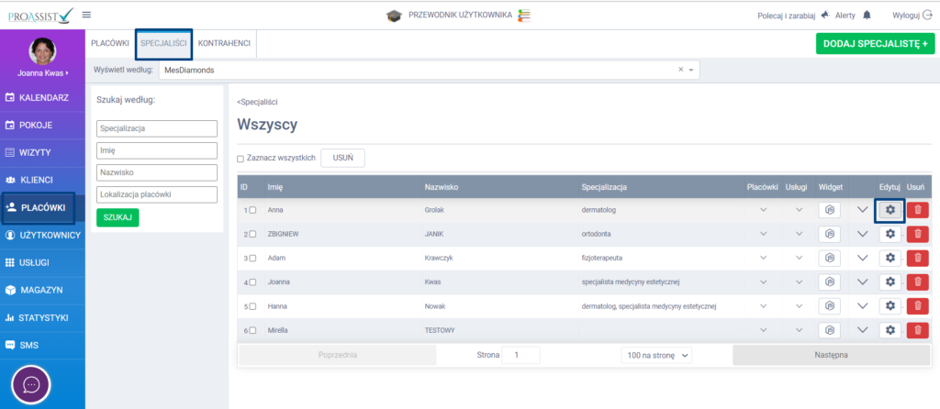
Task: Open Kalendarz in the left sidebar
Action: pos(43,97)
